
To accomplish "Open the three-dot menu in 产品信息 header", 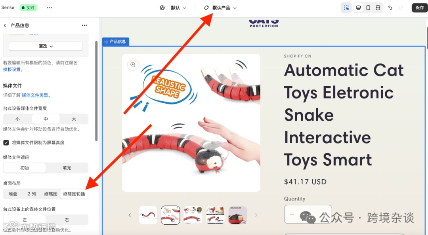I will [x=84, y=25].
